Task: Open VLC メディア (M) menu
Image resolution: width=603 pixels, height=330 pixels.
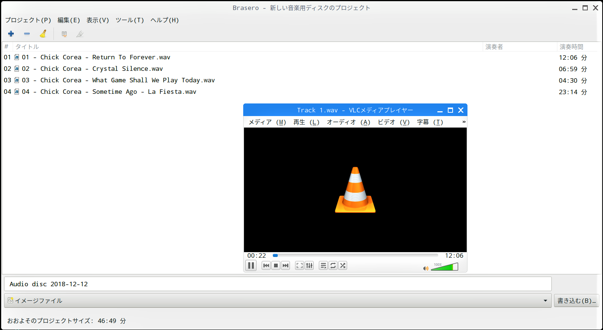Action: (267, 122)
